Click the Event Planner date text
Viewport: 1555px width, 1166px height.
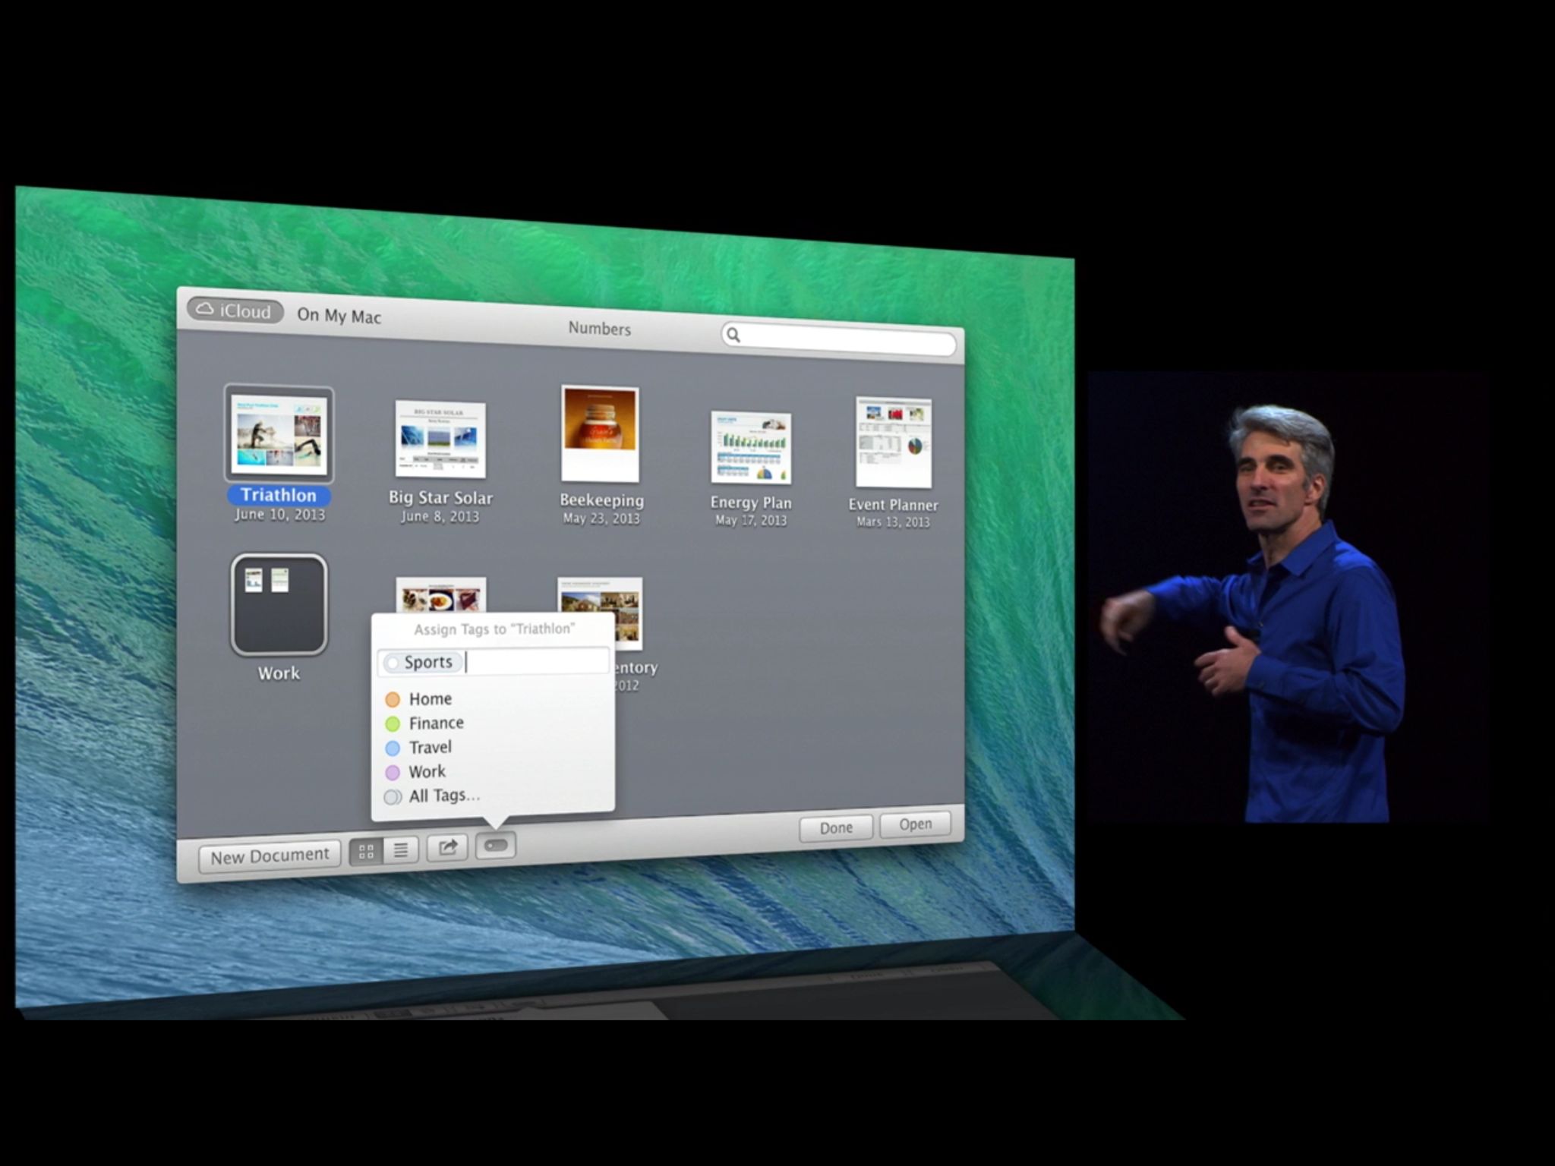click(x=893, y=522)
